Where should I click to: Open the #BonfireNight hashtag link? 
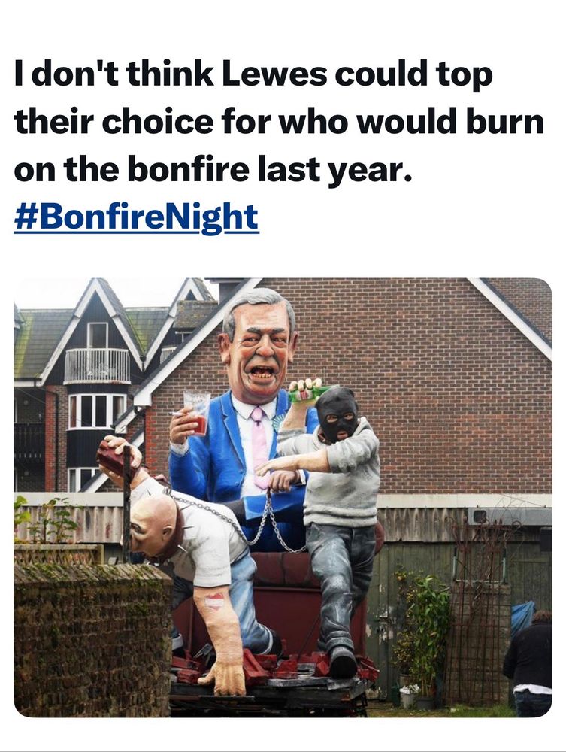[136, 218]
